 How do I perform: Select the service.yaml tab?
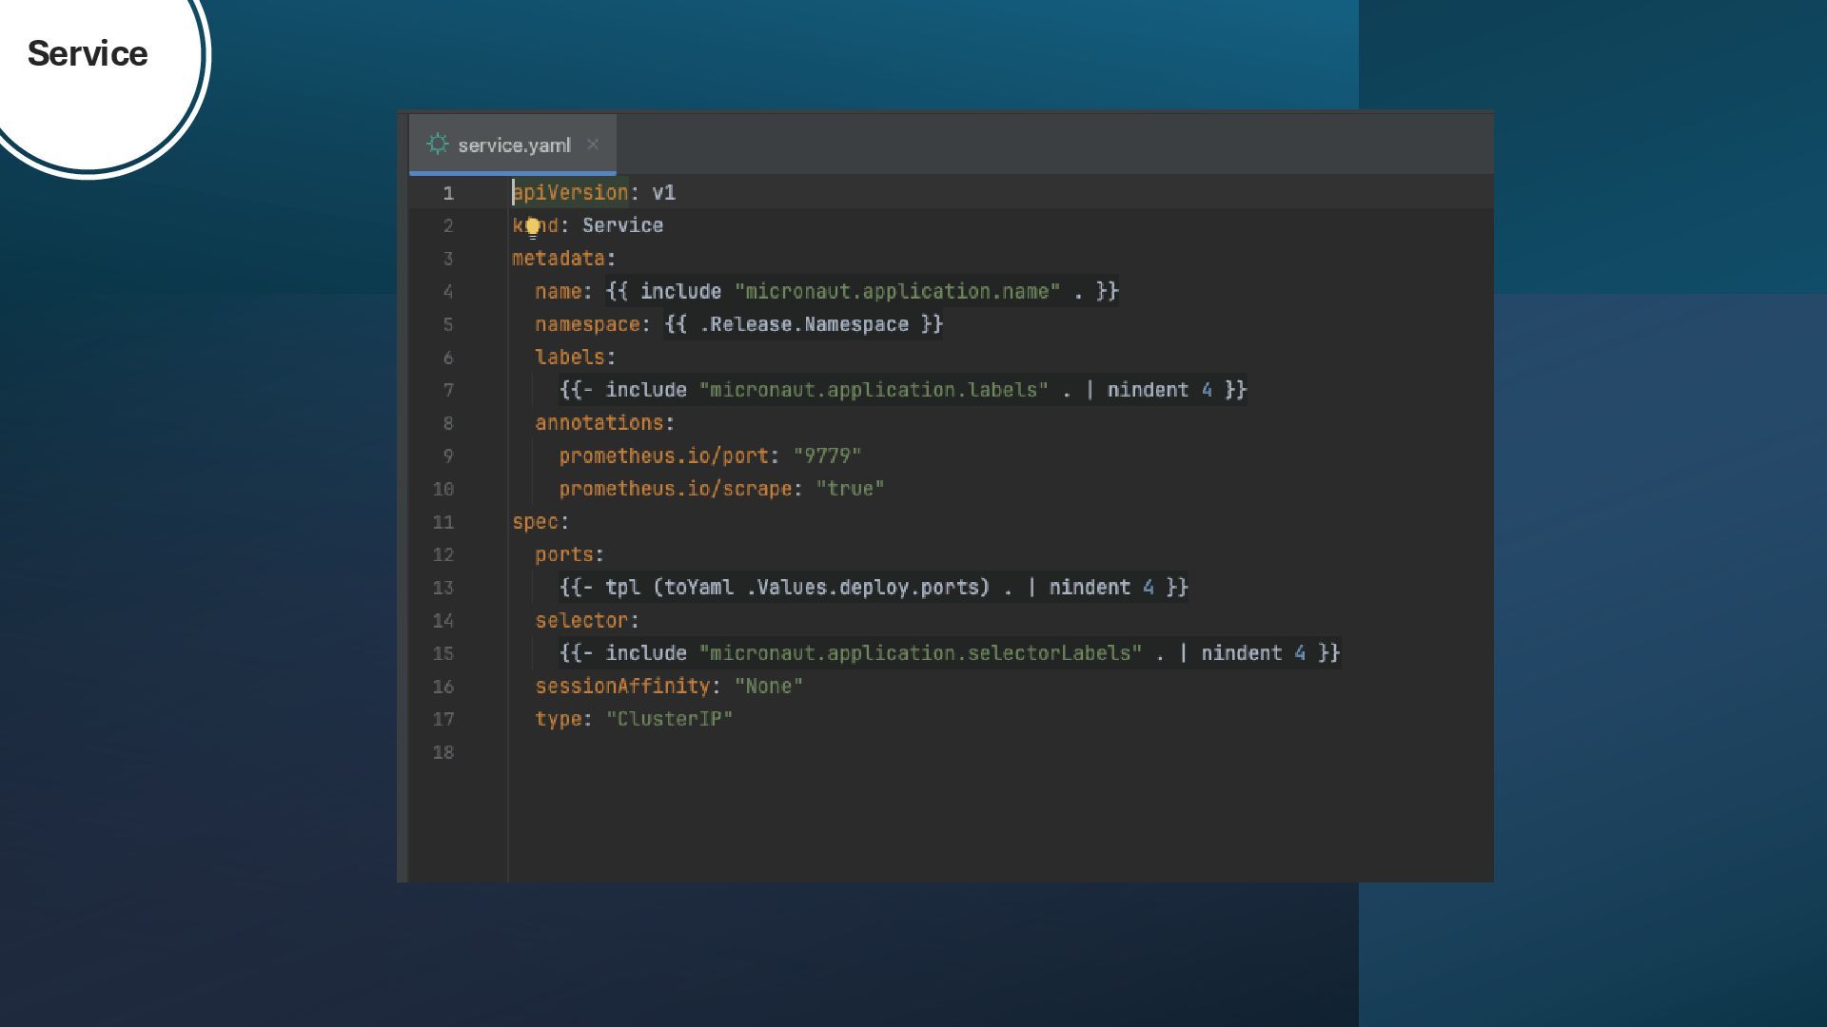pos(514,145)
